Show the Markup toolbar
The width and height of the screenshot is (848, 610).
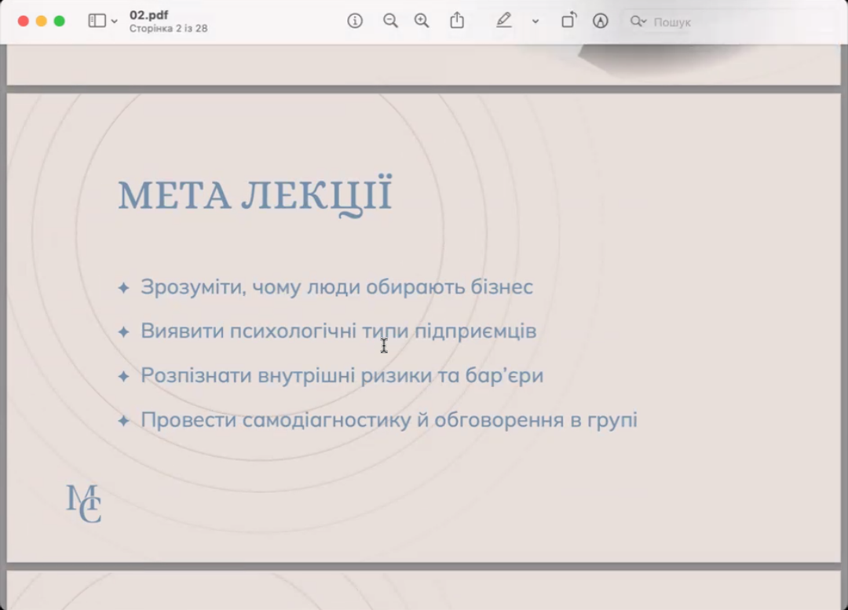point(601,21)
